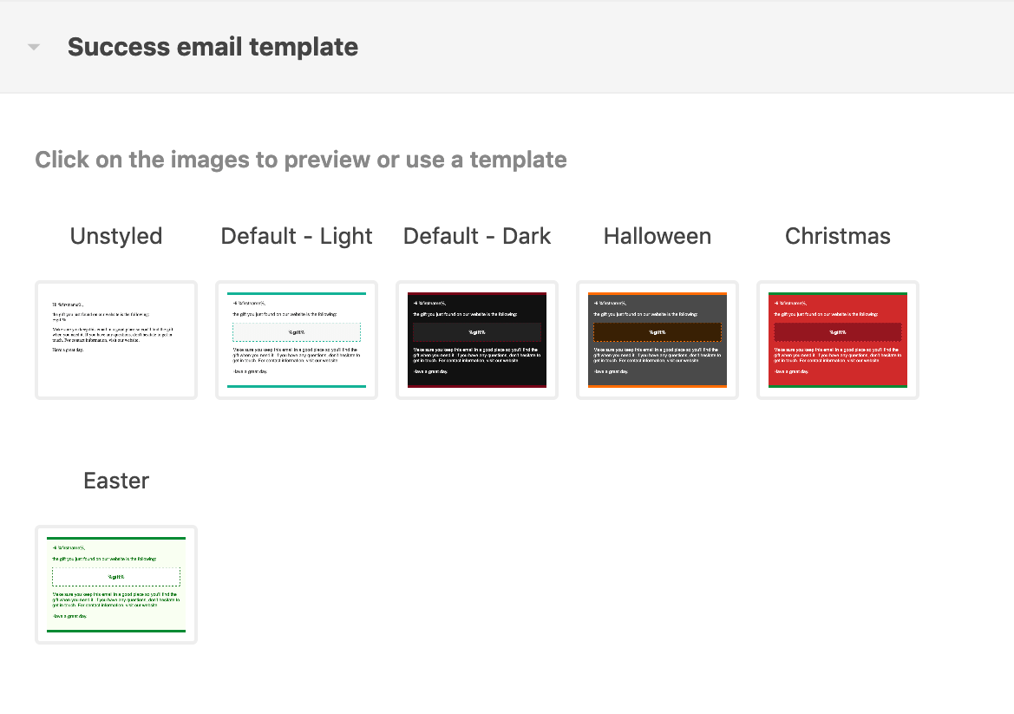1014x714 pixels.
Task: Pick the Christmas template thumbnail
Action: pyautogui.click(x=837, y=340)
